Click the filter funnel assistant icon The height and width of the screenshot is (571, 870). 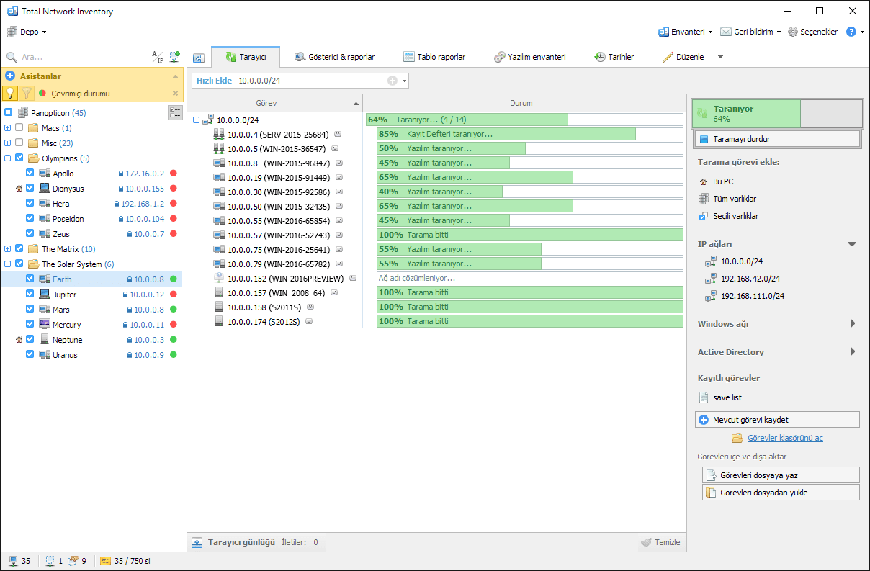(26, 93)
